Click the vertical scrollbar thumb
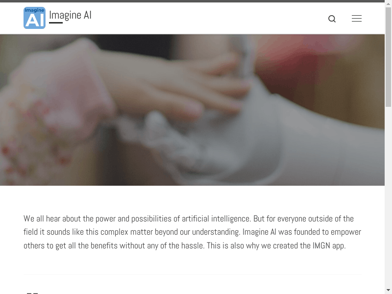 pos(388,57)
